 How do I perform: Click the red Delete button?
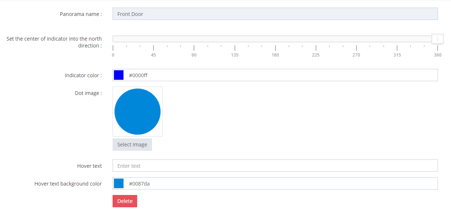click(125, 201)
